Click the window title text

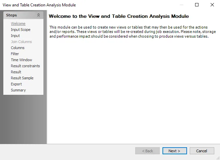pos(39,5)
